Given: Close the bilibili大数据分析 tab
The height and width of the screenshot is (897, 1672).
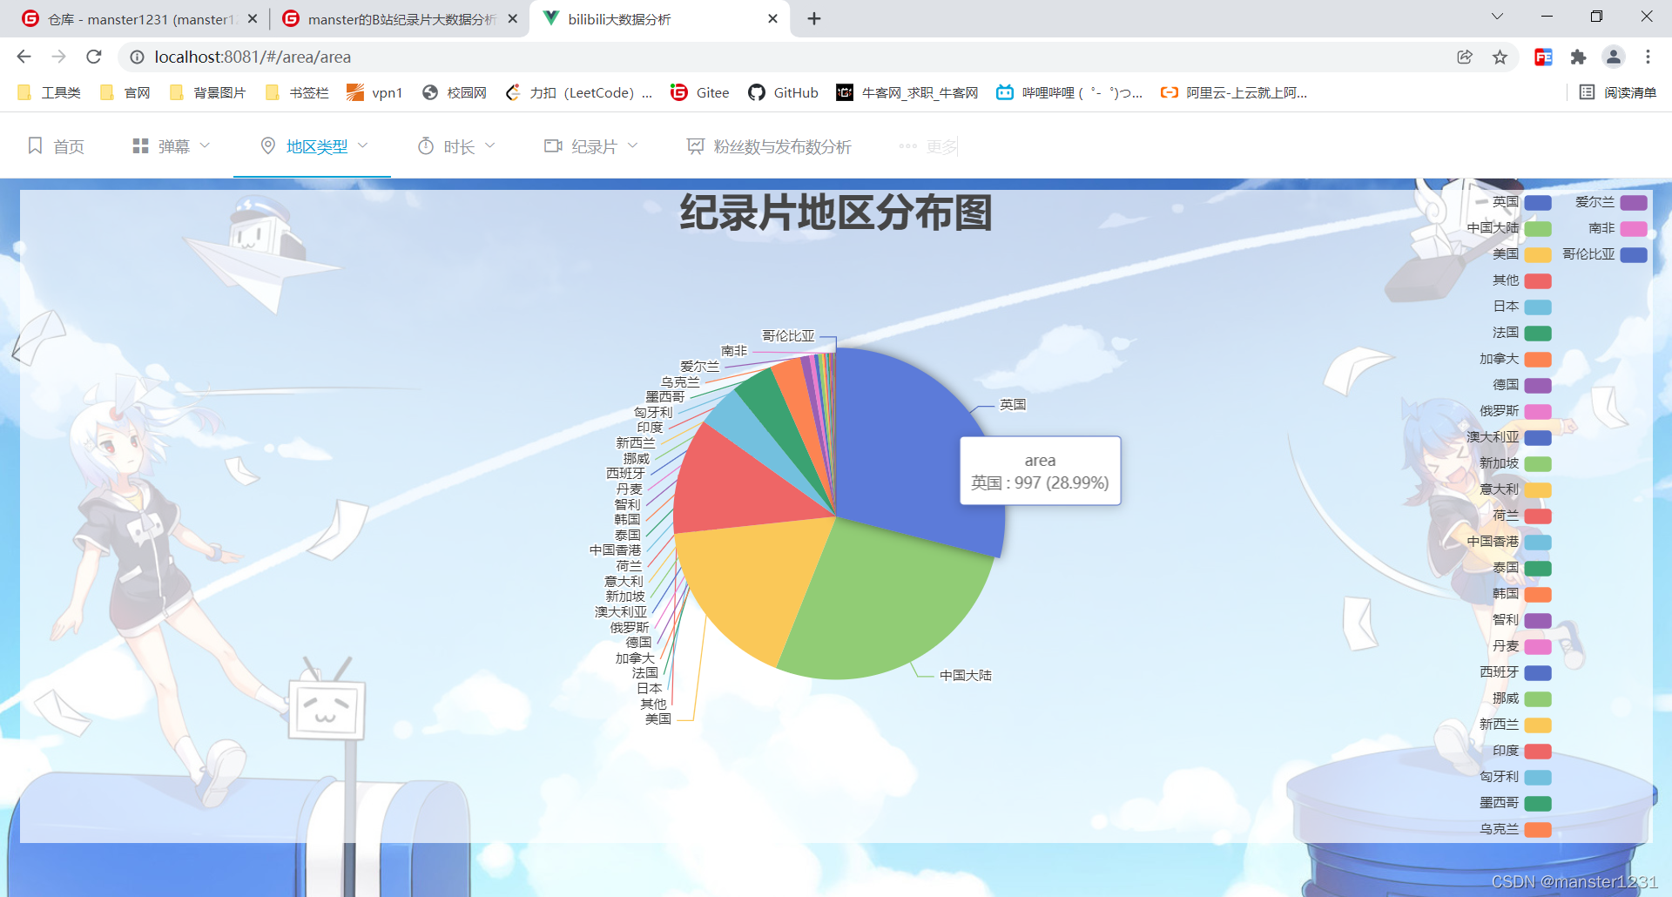Looking at the screenshot, I should click(x=772, y=18).
